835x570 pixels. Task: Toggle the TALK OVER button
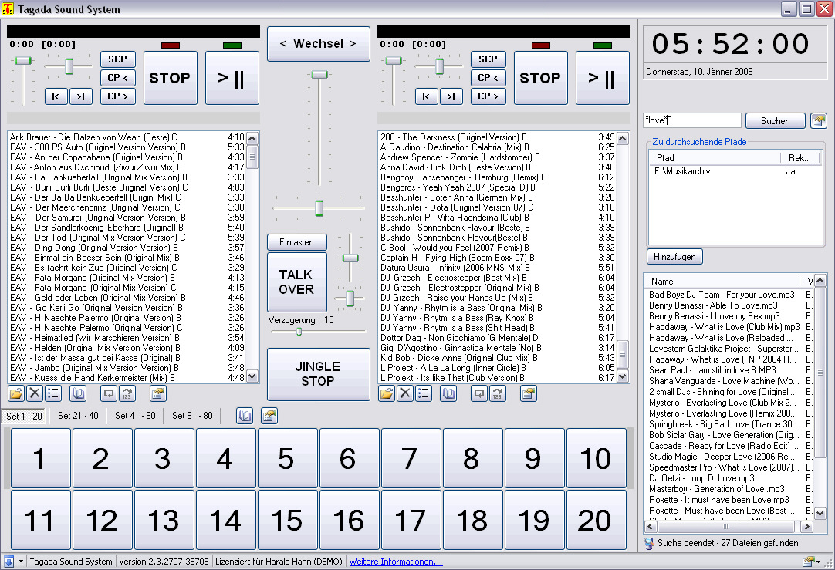click(296, 282)
